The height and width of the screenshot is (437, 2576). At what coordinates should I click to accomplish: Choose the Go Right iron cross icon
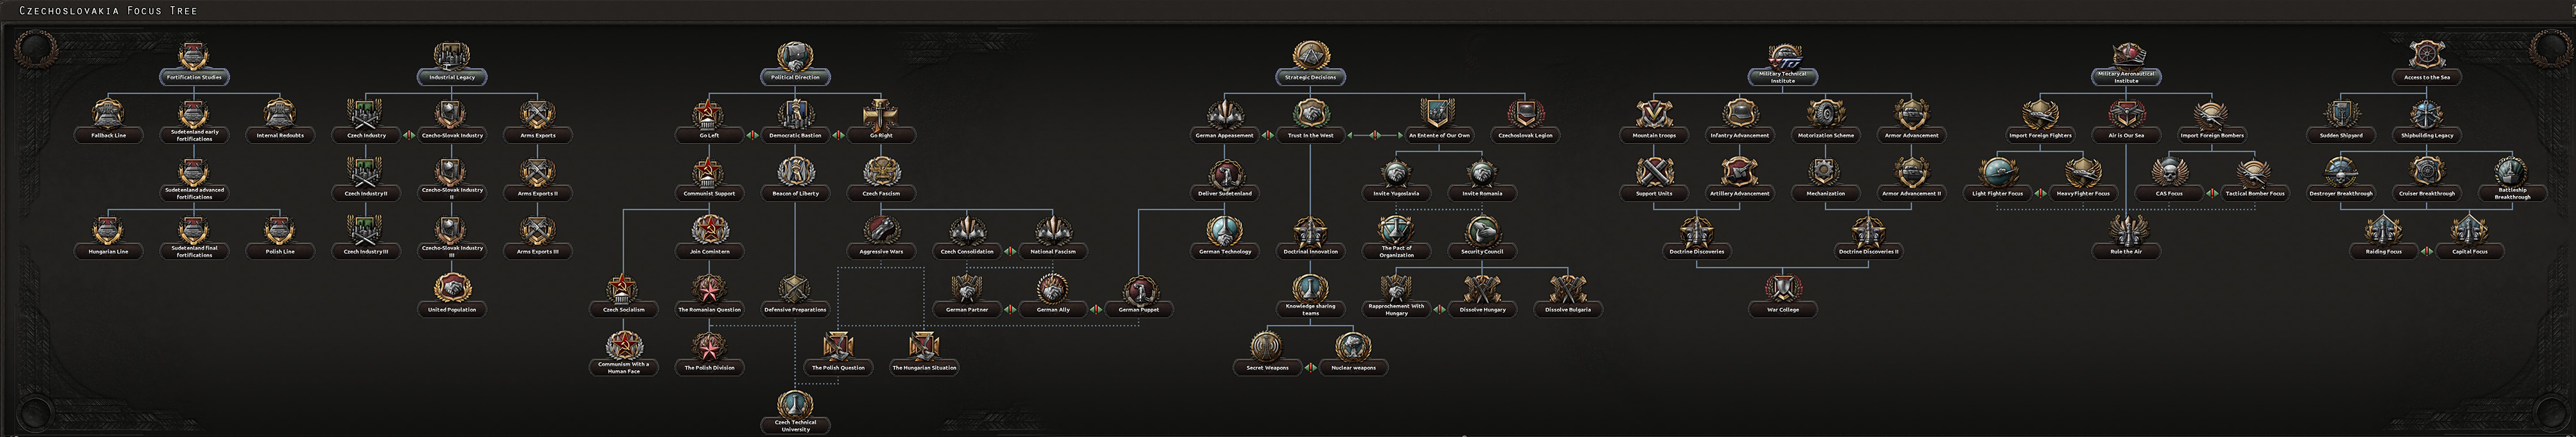(x=881, y=114)
